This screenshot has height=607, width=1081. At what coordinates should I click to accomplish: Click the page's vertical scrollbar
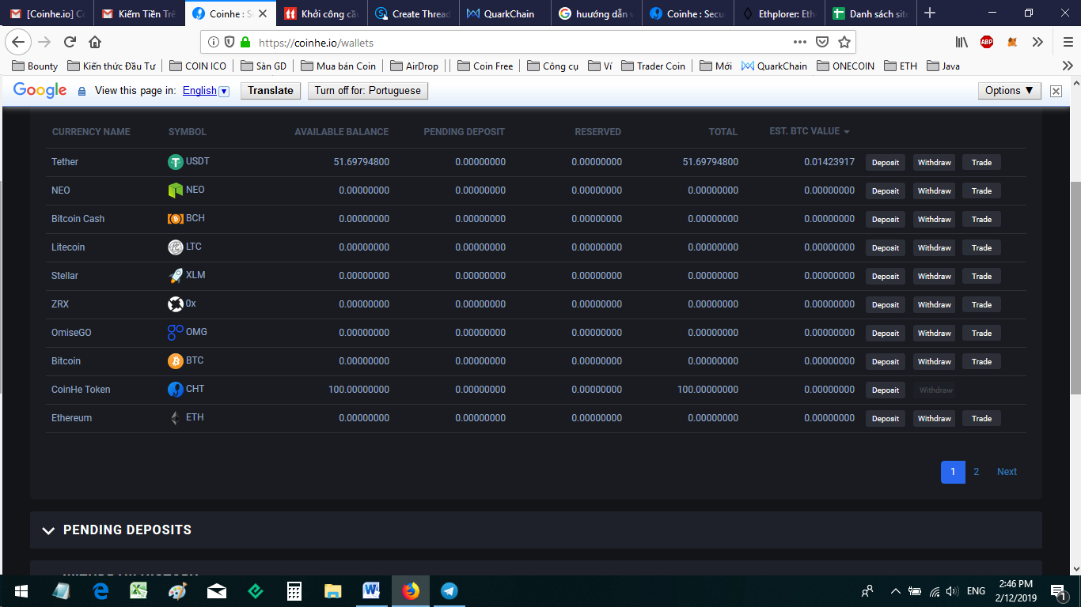click(1075, 288)
